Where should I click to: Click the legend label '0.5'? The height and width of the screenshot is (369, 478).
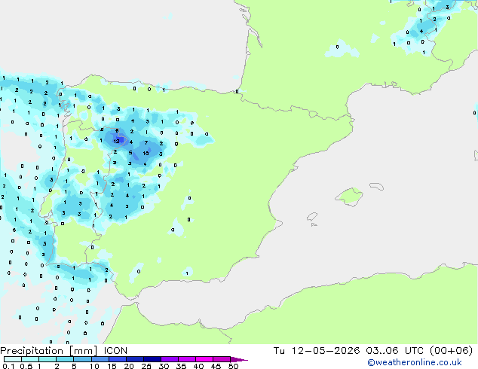(26, 366)
